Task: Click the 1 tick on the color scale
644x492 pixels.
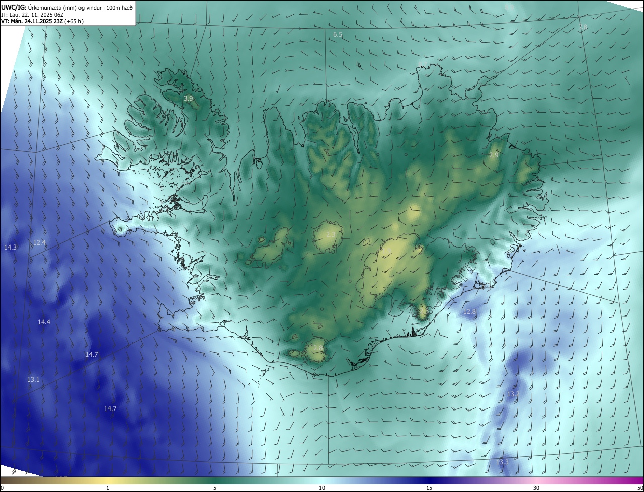Action: [108, 488]
